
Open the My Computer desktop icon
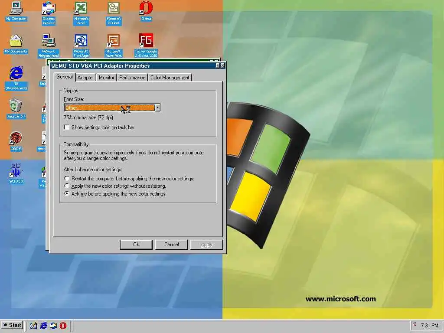pos(16,11)
